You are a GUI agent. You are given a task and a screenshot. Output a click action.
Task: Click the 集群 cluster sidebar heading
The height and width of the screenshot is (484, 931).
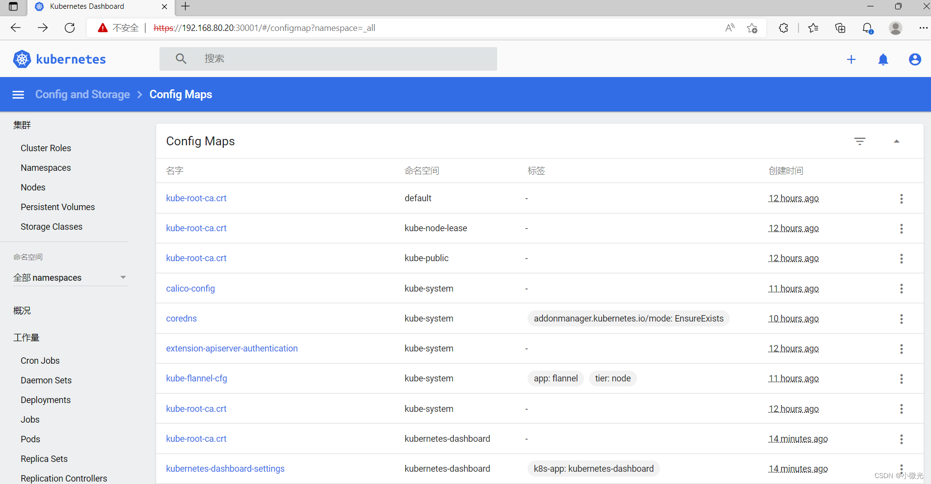pyautogui.click(x=22, y=125)
